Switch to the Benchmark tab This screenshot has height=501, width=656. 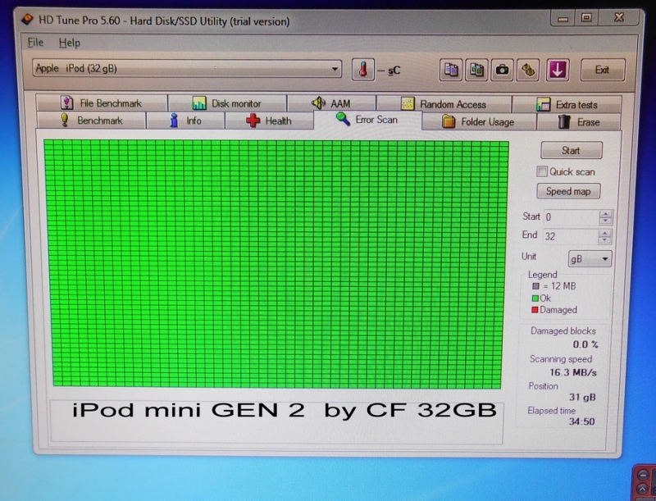[92, 121]
